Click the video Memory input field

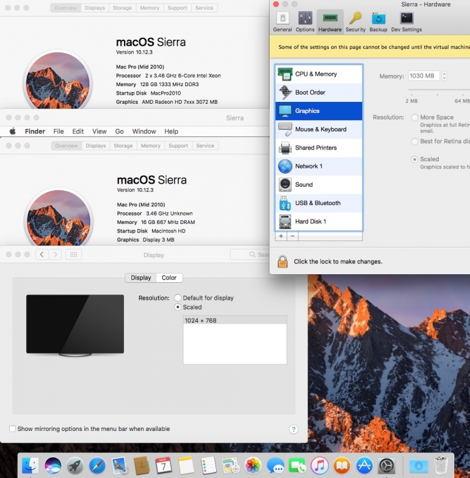point(424,76)
